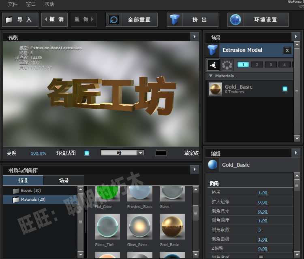304x259 pixels.
Task: Click the 3D text preview viewport
Action: [101, 94]
